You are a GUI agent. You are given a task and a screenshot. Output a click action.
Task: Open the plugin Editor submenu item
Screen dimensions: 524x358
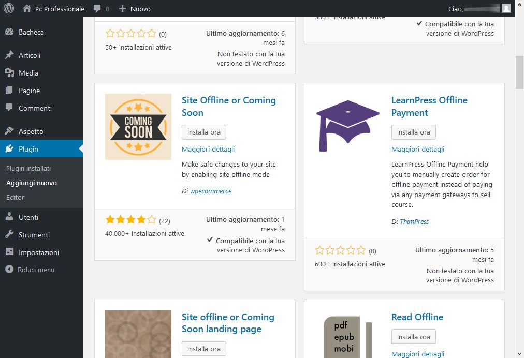pos(15,197)
